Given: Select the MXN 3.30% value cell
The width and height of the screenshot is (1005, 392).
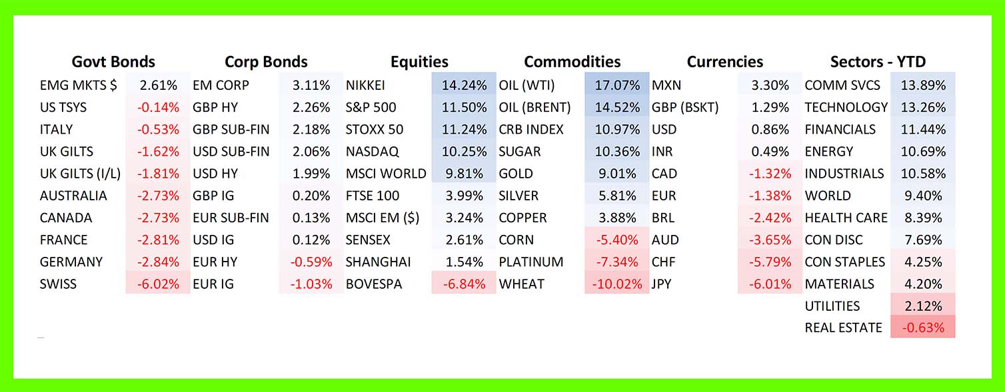Looking at the screenshot, I should click(x=770, y=85).
